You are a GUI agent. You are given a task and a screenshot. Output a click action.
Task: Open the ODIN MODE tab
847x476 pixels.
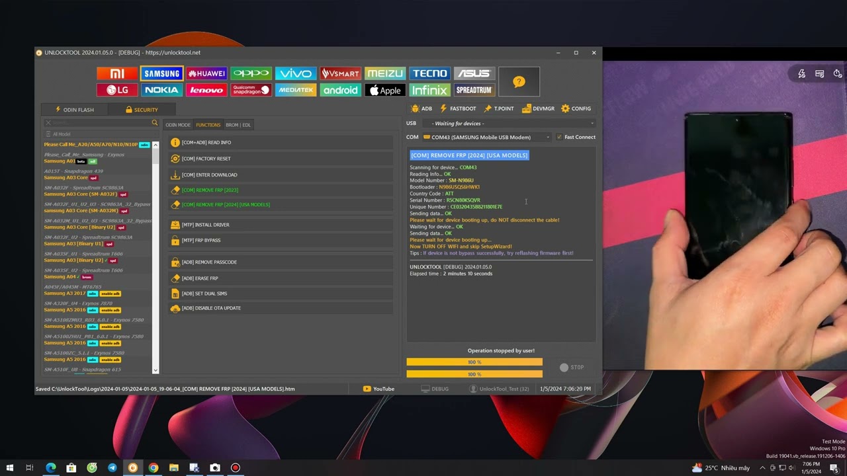pos(178,125)
